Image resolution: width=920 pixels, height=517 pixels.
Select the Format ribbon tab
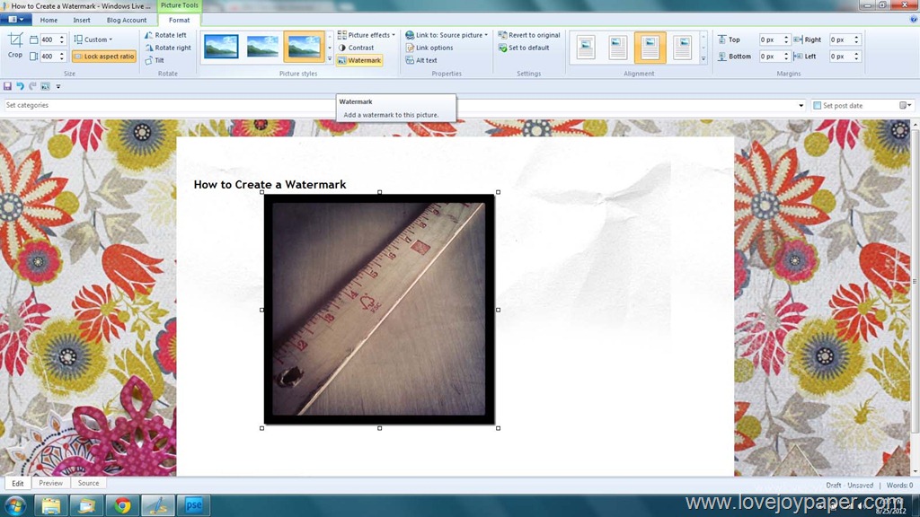tap(179, 20)
